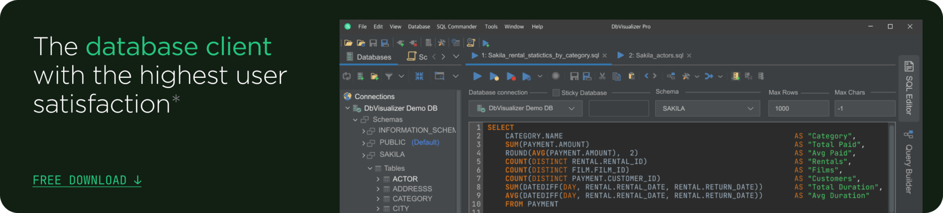Screen dimensions: 943x213
Task: Collapse the Schemas tree node
Action: 355,120
